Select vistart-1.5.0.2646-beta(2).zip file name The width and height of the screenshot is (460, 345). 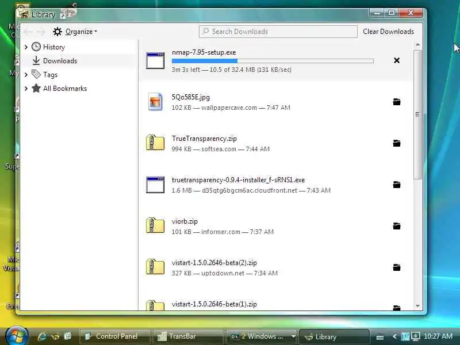(x=214, y=263)
